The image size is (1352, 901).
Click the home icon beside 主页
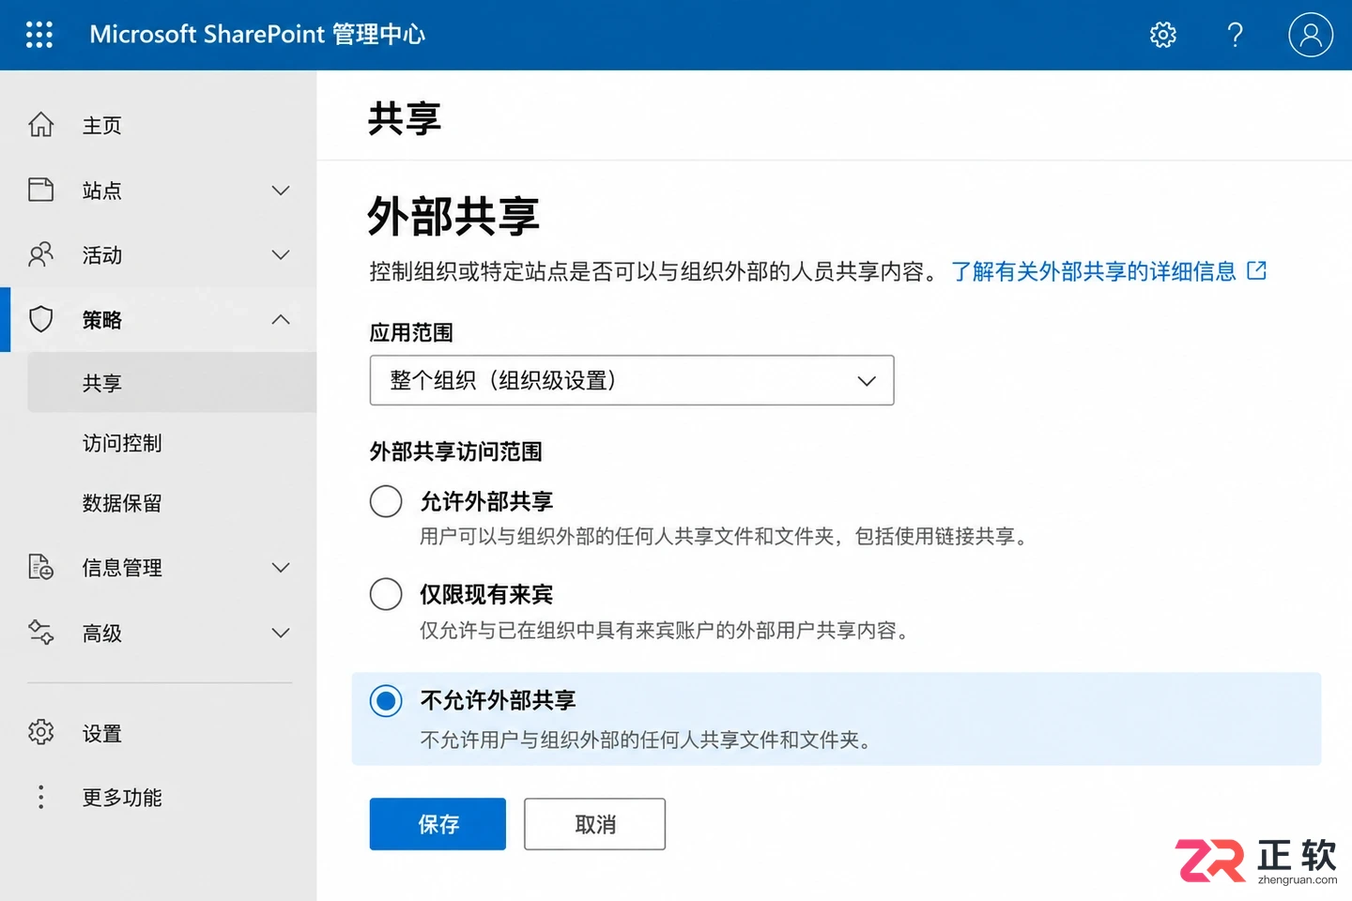(41, 125)
